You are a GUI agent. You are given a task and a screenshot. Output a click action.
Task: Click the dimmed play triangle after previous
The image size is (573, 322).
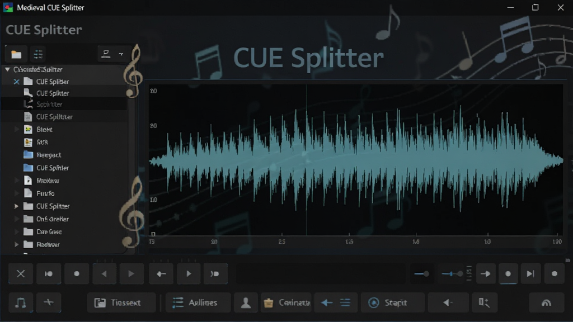[131, 274]
